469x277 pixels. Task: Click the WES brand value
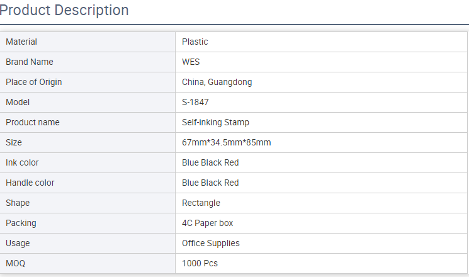click(x=191, y=62)
